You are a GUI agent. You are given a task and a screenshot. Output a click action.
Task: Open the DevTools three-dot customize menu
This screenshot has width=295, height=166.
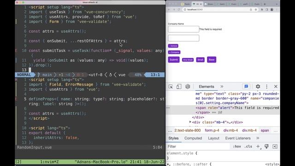pyautogui.click(x=266, y=87)
